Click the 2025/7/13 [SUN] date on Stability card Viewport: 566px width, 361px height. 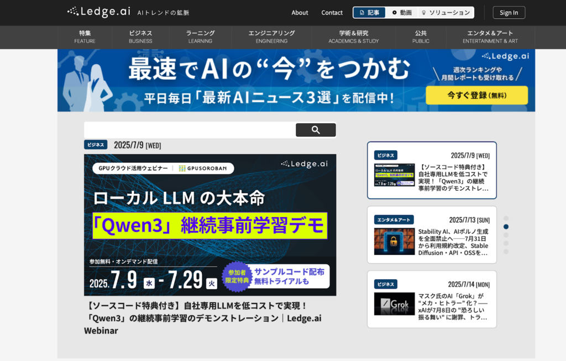469,220
